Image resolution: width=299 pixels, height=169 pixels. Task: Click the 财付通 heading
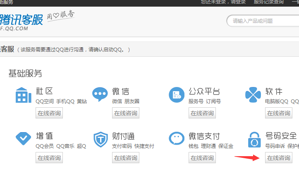pyautogui.click(x=123, y=136)
